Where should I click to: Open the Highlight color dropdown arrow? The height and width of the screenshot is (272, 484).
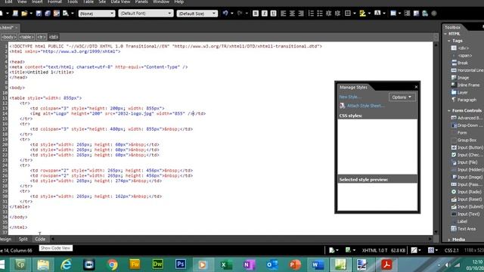click(369, 14)
